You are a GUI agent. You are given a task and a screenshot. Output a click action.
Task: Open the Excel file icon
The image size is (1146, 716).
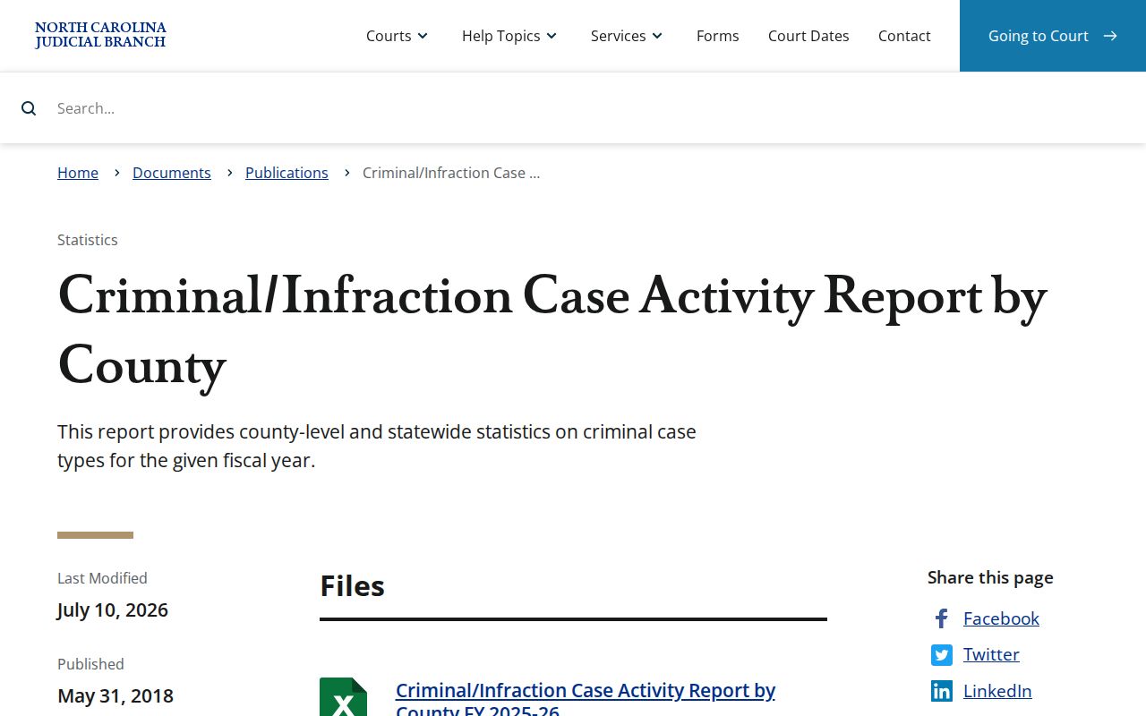[343, 697]
